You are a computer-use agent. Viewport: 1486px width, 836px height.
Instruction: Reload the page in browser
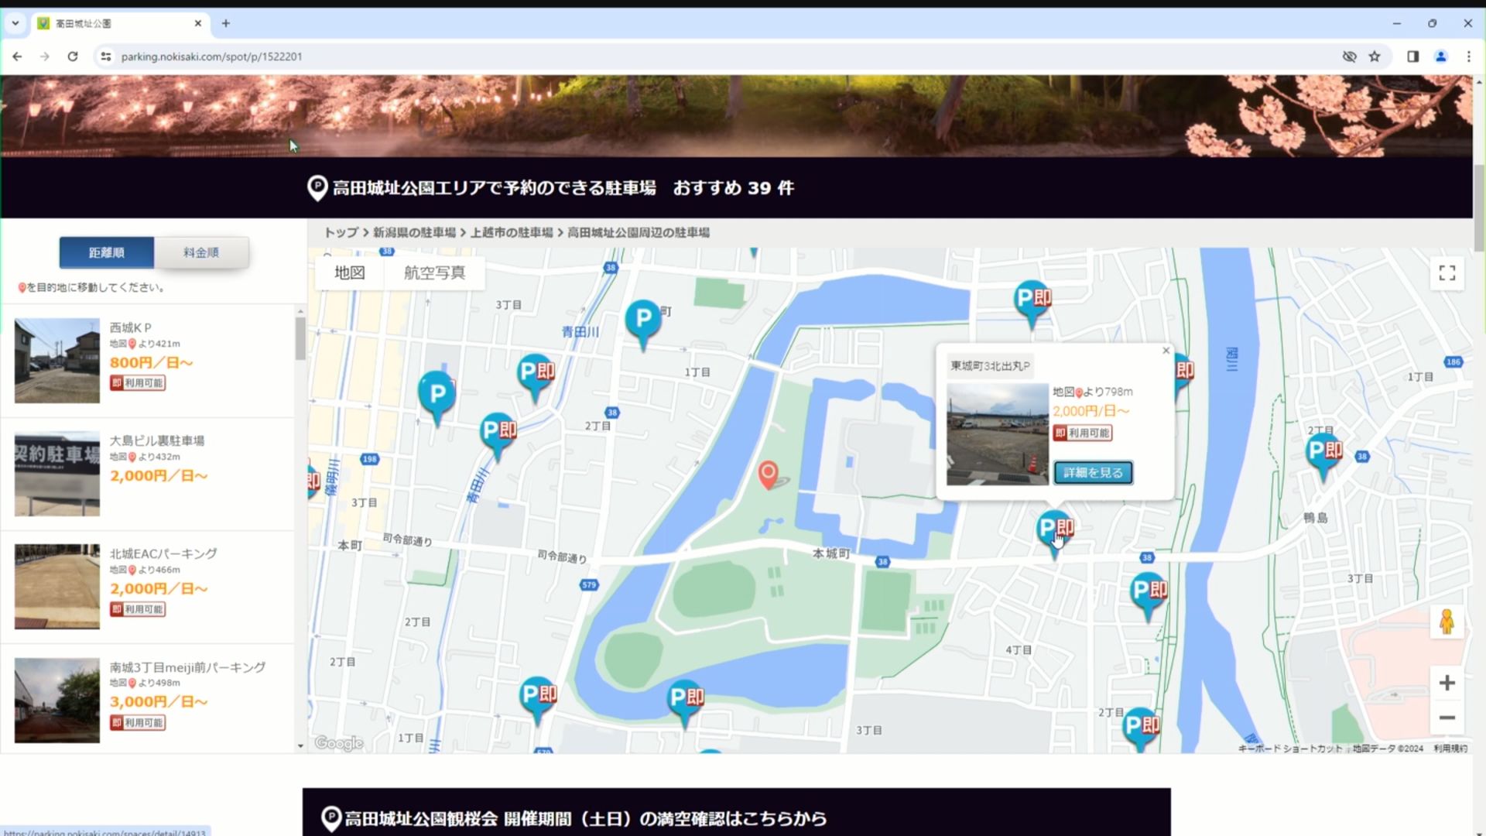73,57
